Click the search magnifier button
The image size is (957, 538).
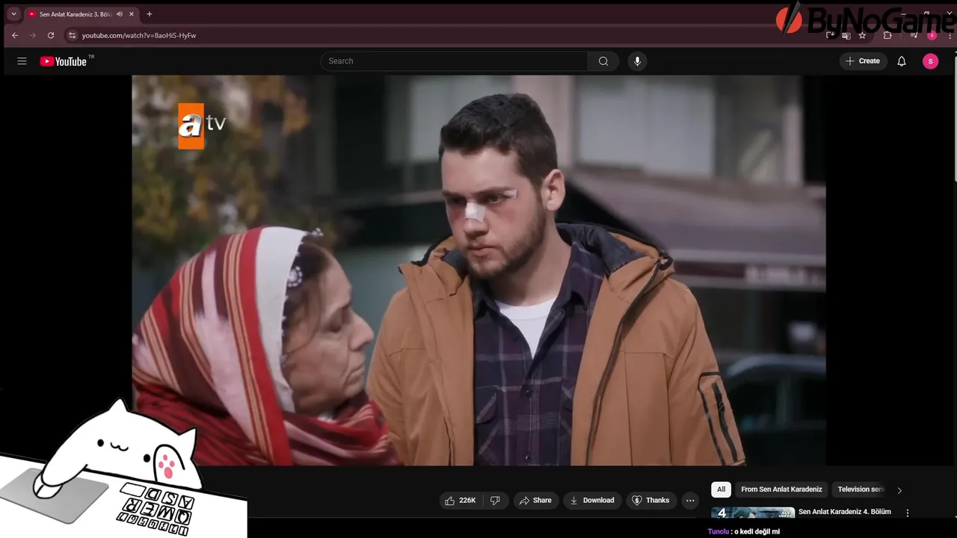point(603,61)
